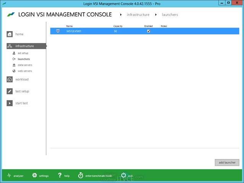The height and width of the screenshot is (183, 244).
Task: Select the launchers sub-item in the sidebar
Action: pos(24,59)
